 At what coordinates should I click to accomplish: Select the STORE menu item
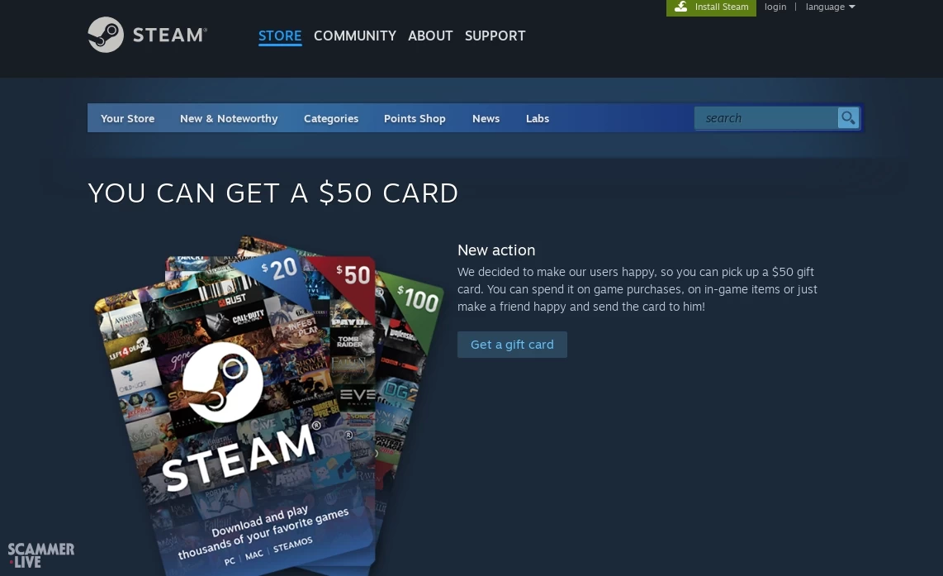point(280,36)
